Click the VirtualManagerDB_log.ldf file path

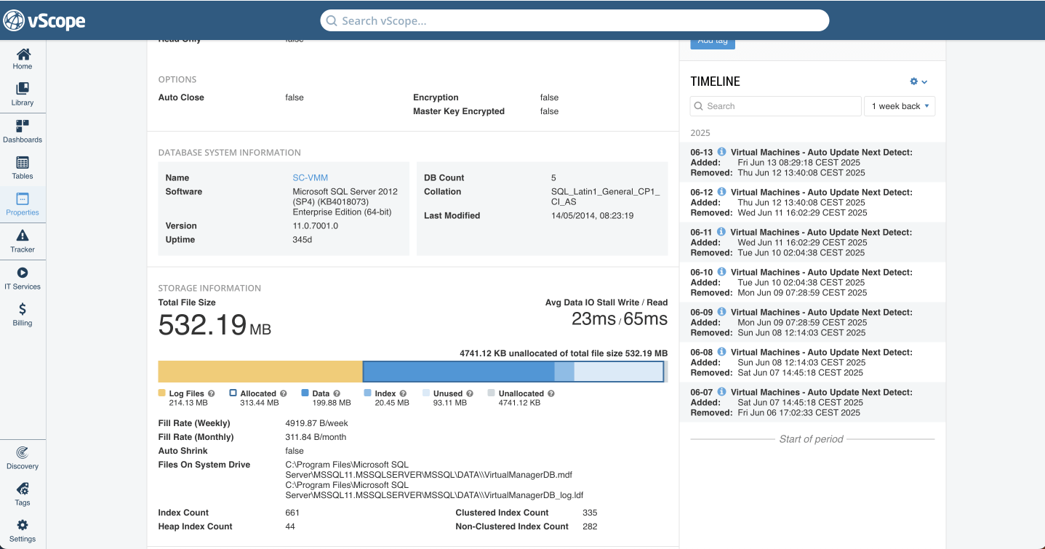(434, 490)
